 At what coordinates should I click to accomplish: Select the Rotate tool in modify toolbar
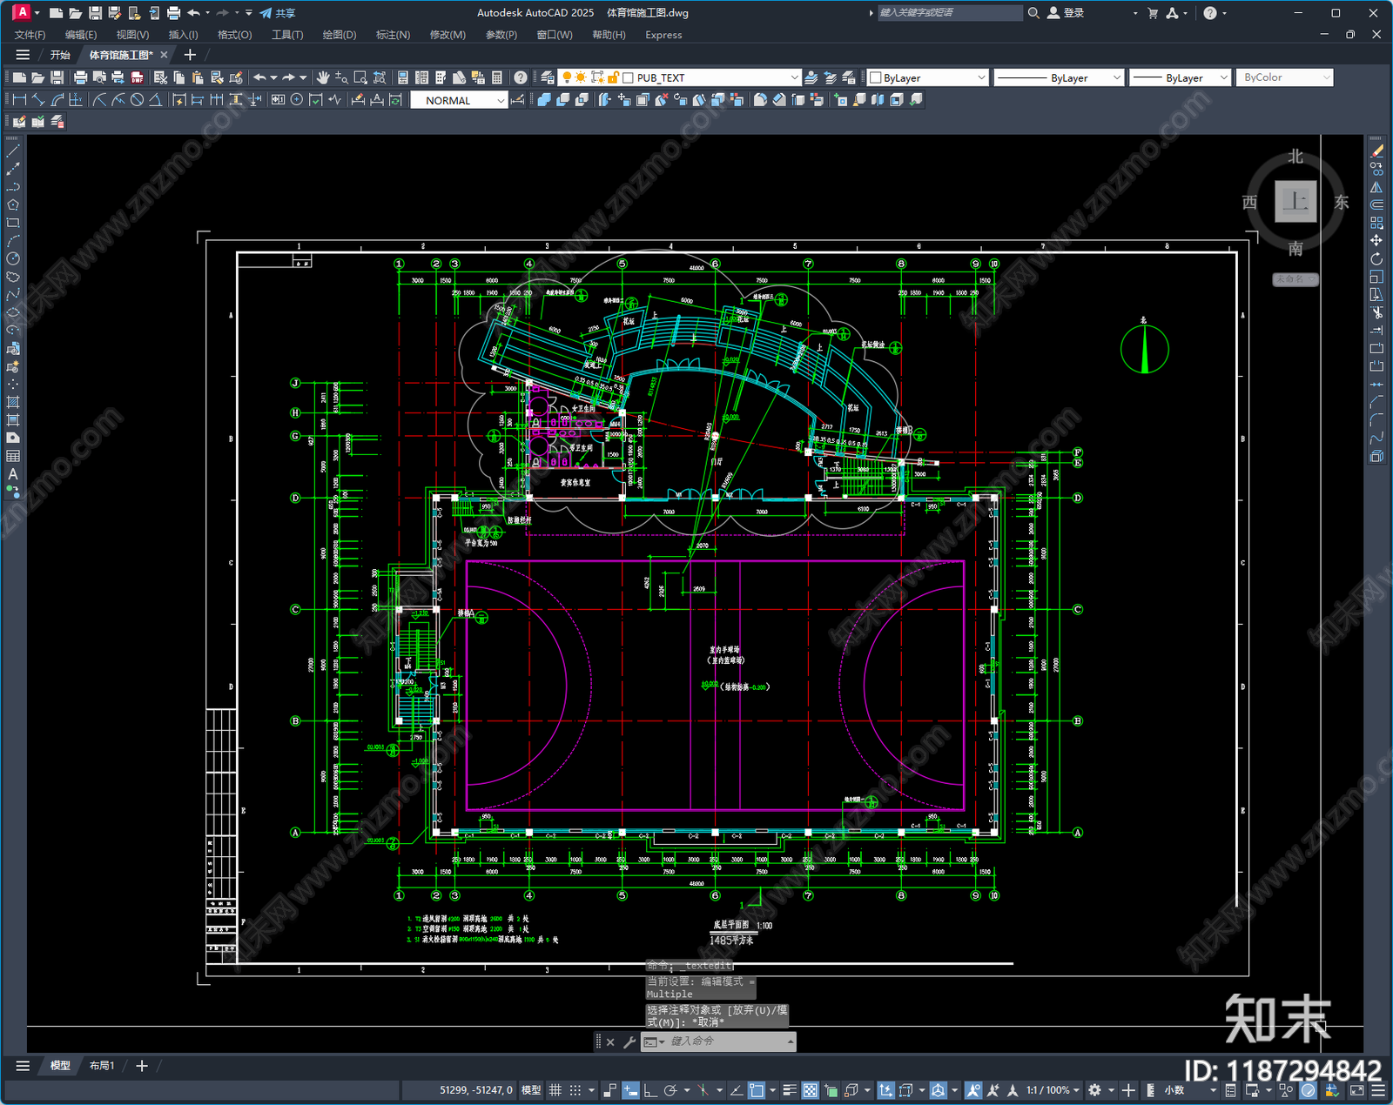tap(1376, 258)
